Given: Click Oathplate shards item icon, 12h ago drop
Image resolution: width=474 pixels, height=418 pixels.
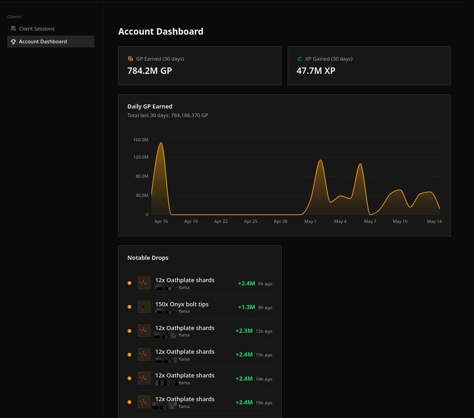Looking at the screenshot, I should [x=144, y=330].
